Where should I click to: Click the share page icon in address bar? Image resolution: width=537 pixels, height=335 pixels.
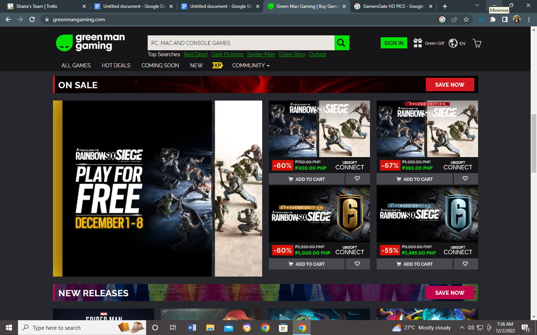[454, 19]
